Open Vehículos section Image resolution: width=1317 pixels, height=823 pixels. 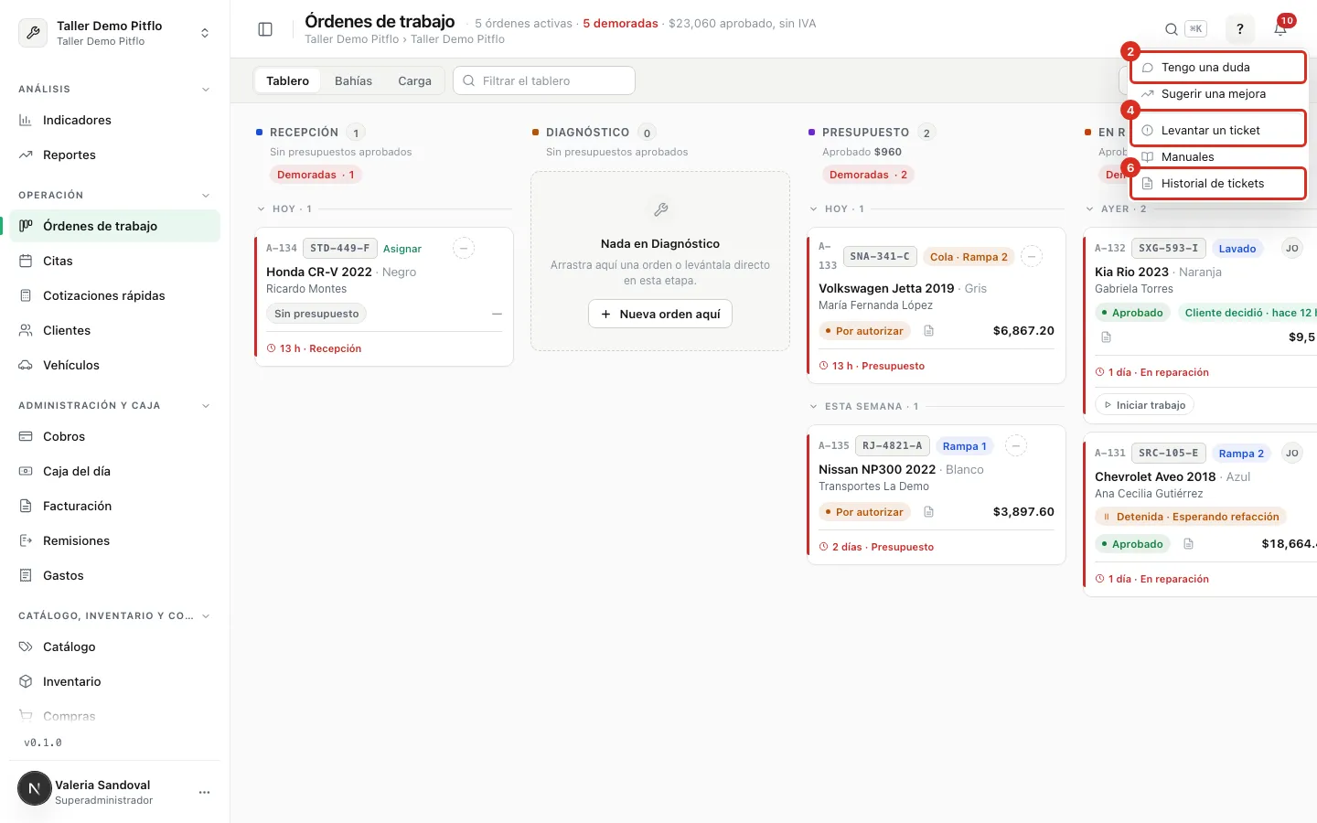(x=114, y=365)
